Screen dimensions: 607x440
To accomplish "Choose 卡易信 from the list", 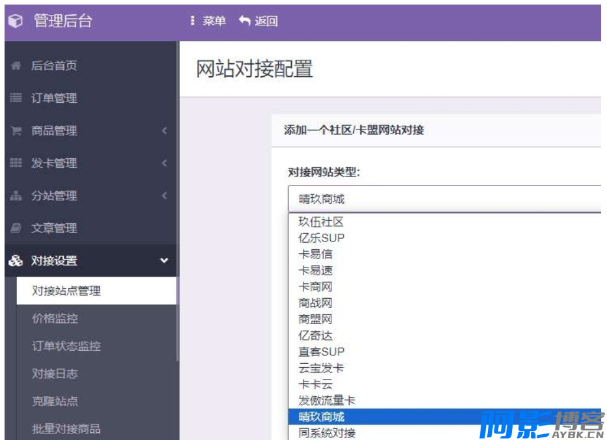I will coord(445,254).
